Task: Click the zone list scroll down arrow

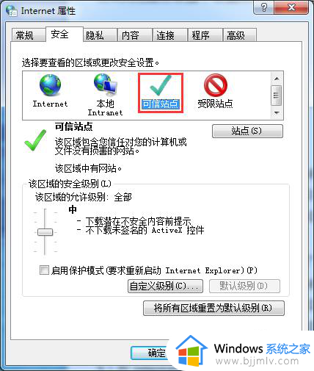Action: 277,113
